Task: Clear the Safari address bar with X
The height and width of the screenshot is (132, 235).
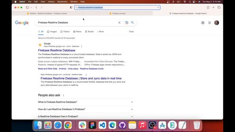Action: pos(158,7)
